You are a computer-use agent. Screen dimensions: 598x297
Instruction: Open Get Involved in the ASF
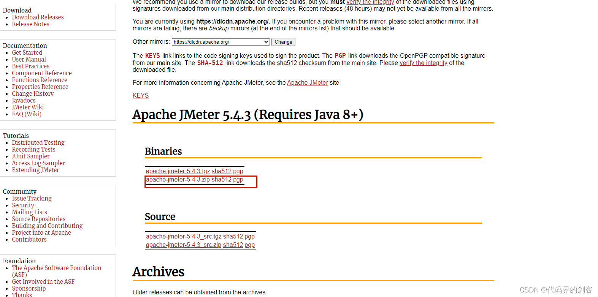pos(43,281)
